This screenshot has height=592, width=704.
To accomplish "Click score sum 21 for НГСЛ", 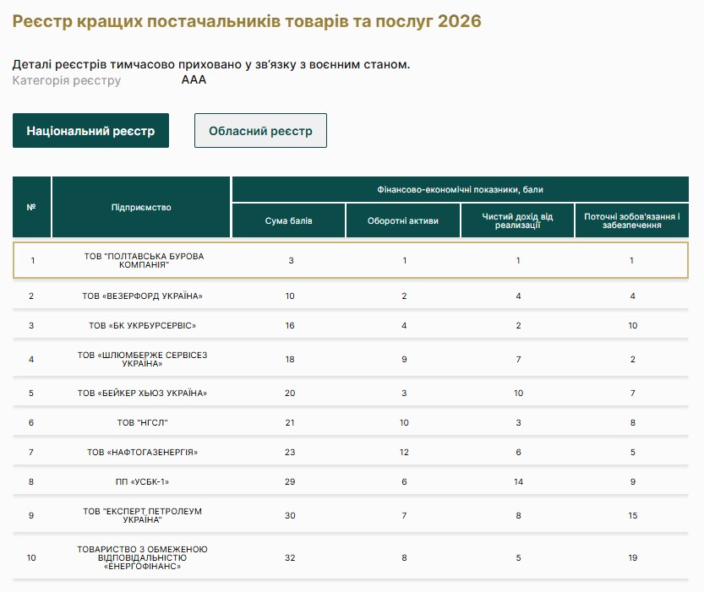I will [290, 422].
